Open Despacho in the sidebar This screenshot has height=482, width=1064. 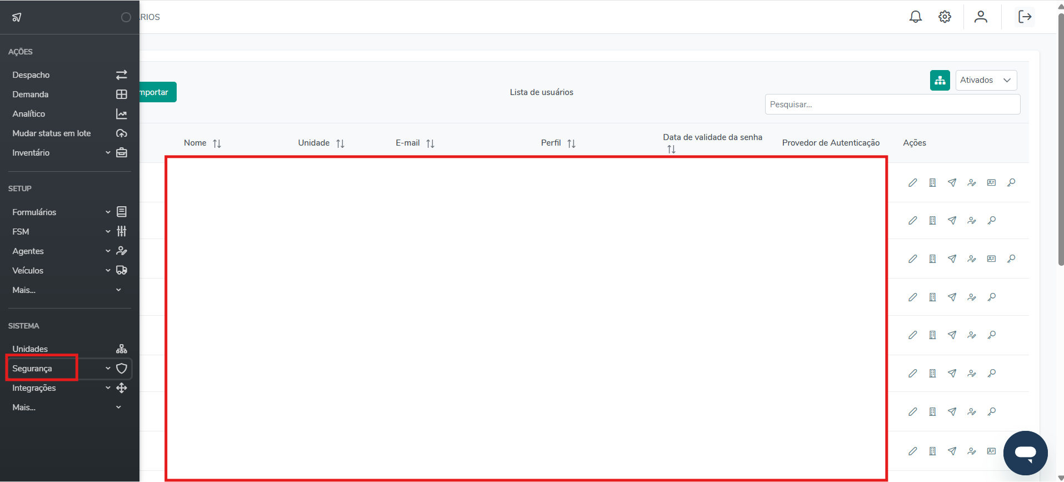point(31,75)
